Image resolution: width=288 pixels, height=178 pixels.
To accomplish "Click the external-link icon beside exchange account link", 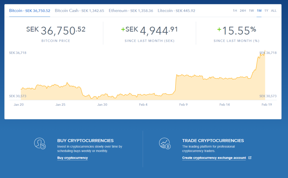I will point(250,158).
